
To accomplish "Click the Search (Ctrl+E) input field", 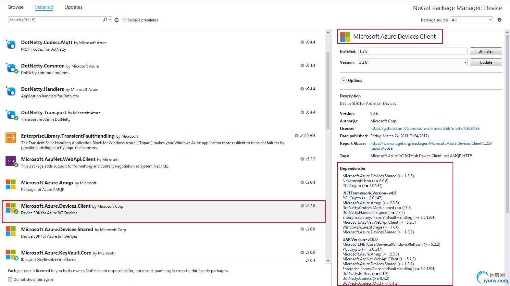I will click(x=55, y=20).
